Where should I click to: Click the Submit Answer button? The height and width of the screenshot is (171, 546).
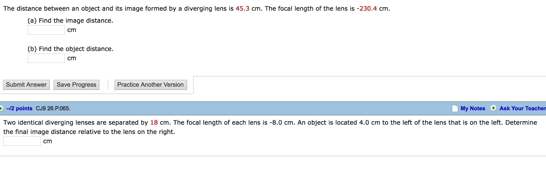(x=26, y=84)
